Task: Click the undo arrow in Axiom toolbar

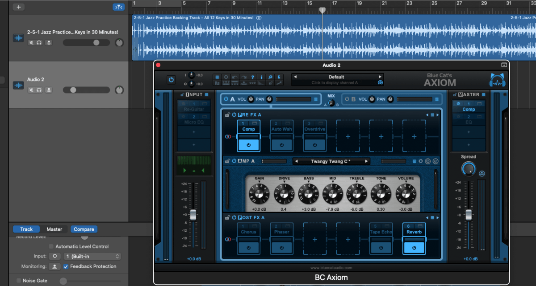Action: (x=234, y=77)
